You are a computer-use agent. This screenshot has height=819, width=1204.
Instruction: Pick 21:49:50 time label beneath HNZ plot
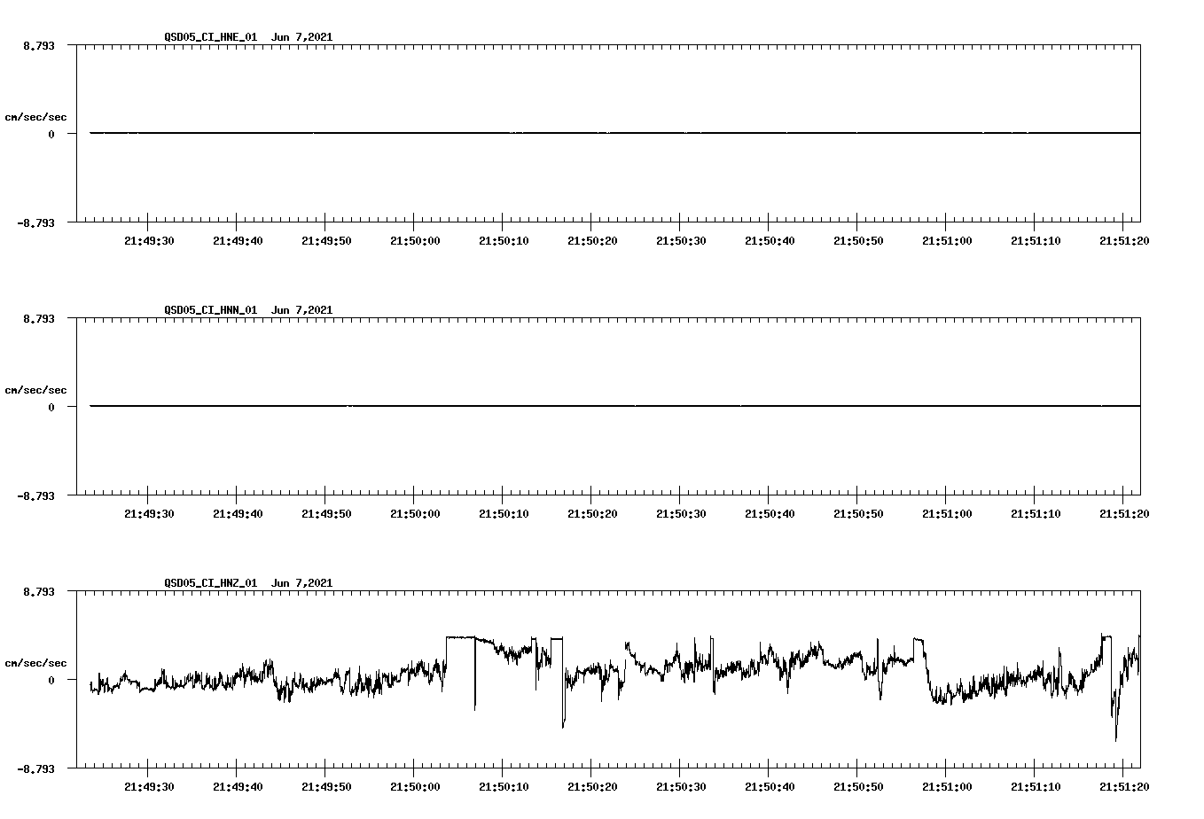tap(326, 787)
